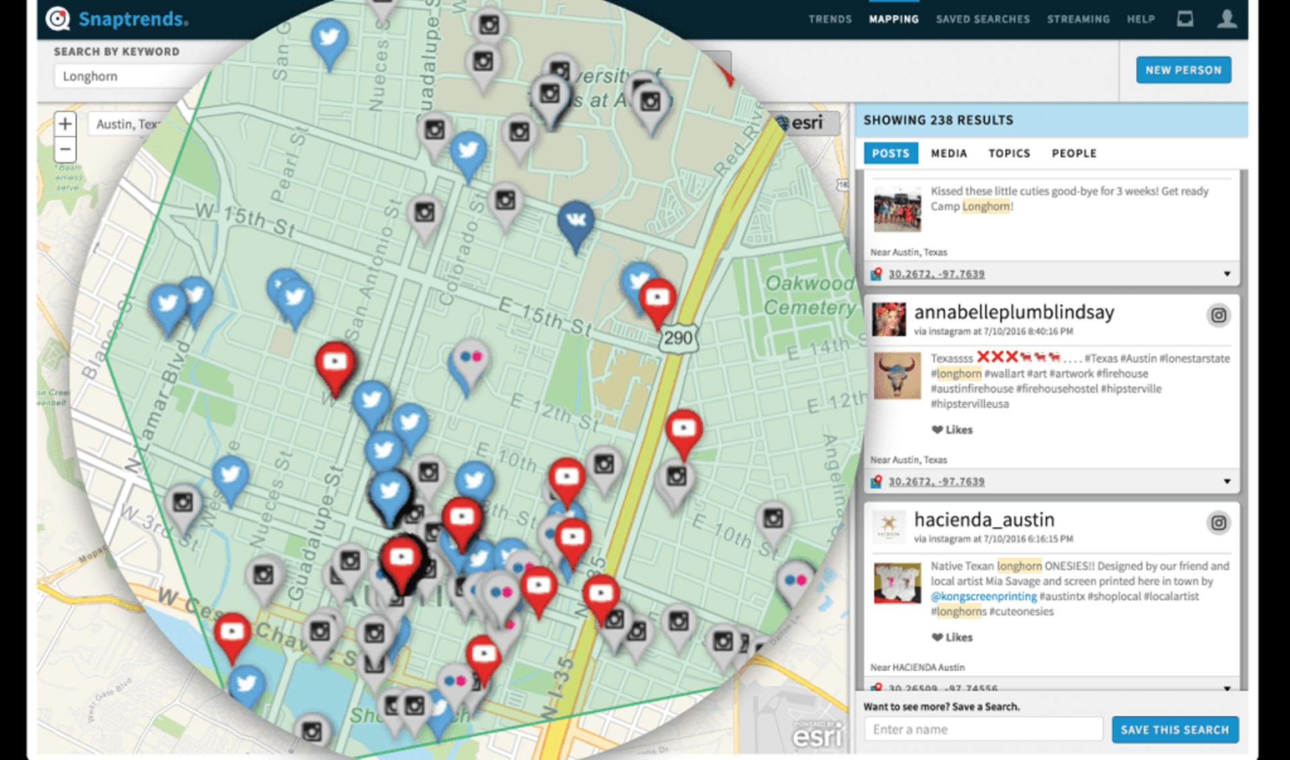Zoom in the map with plus button

click(65, 124)
